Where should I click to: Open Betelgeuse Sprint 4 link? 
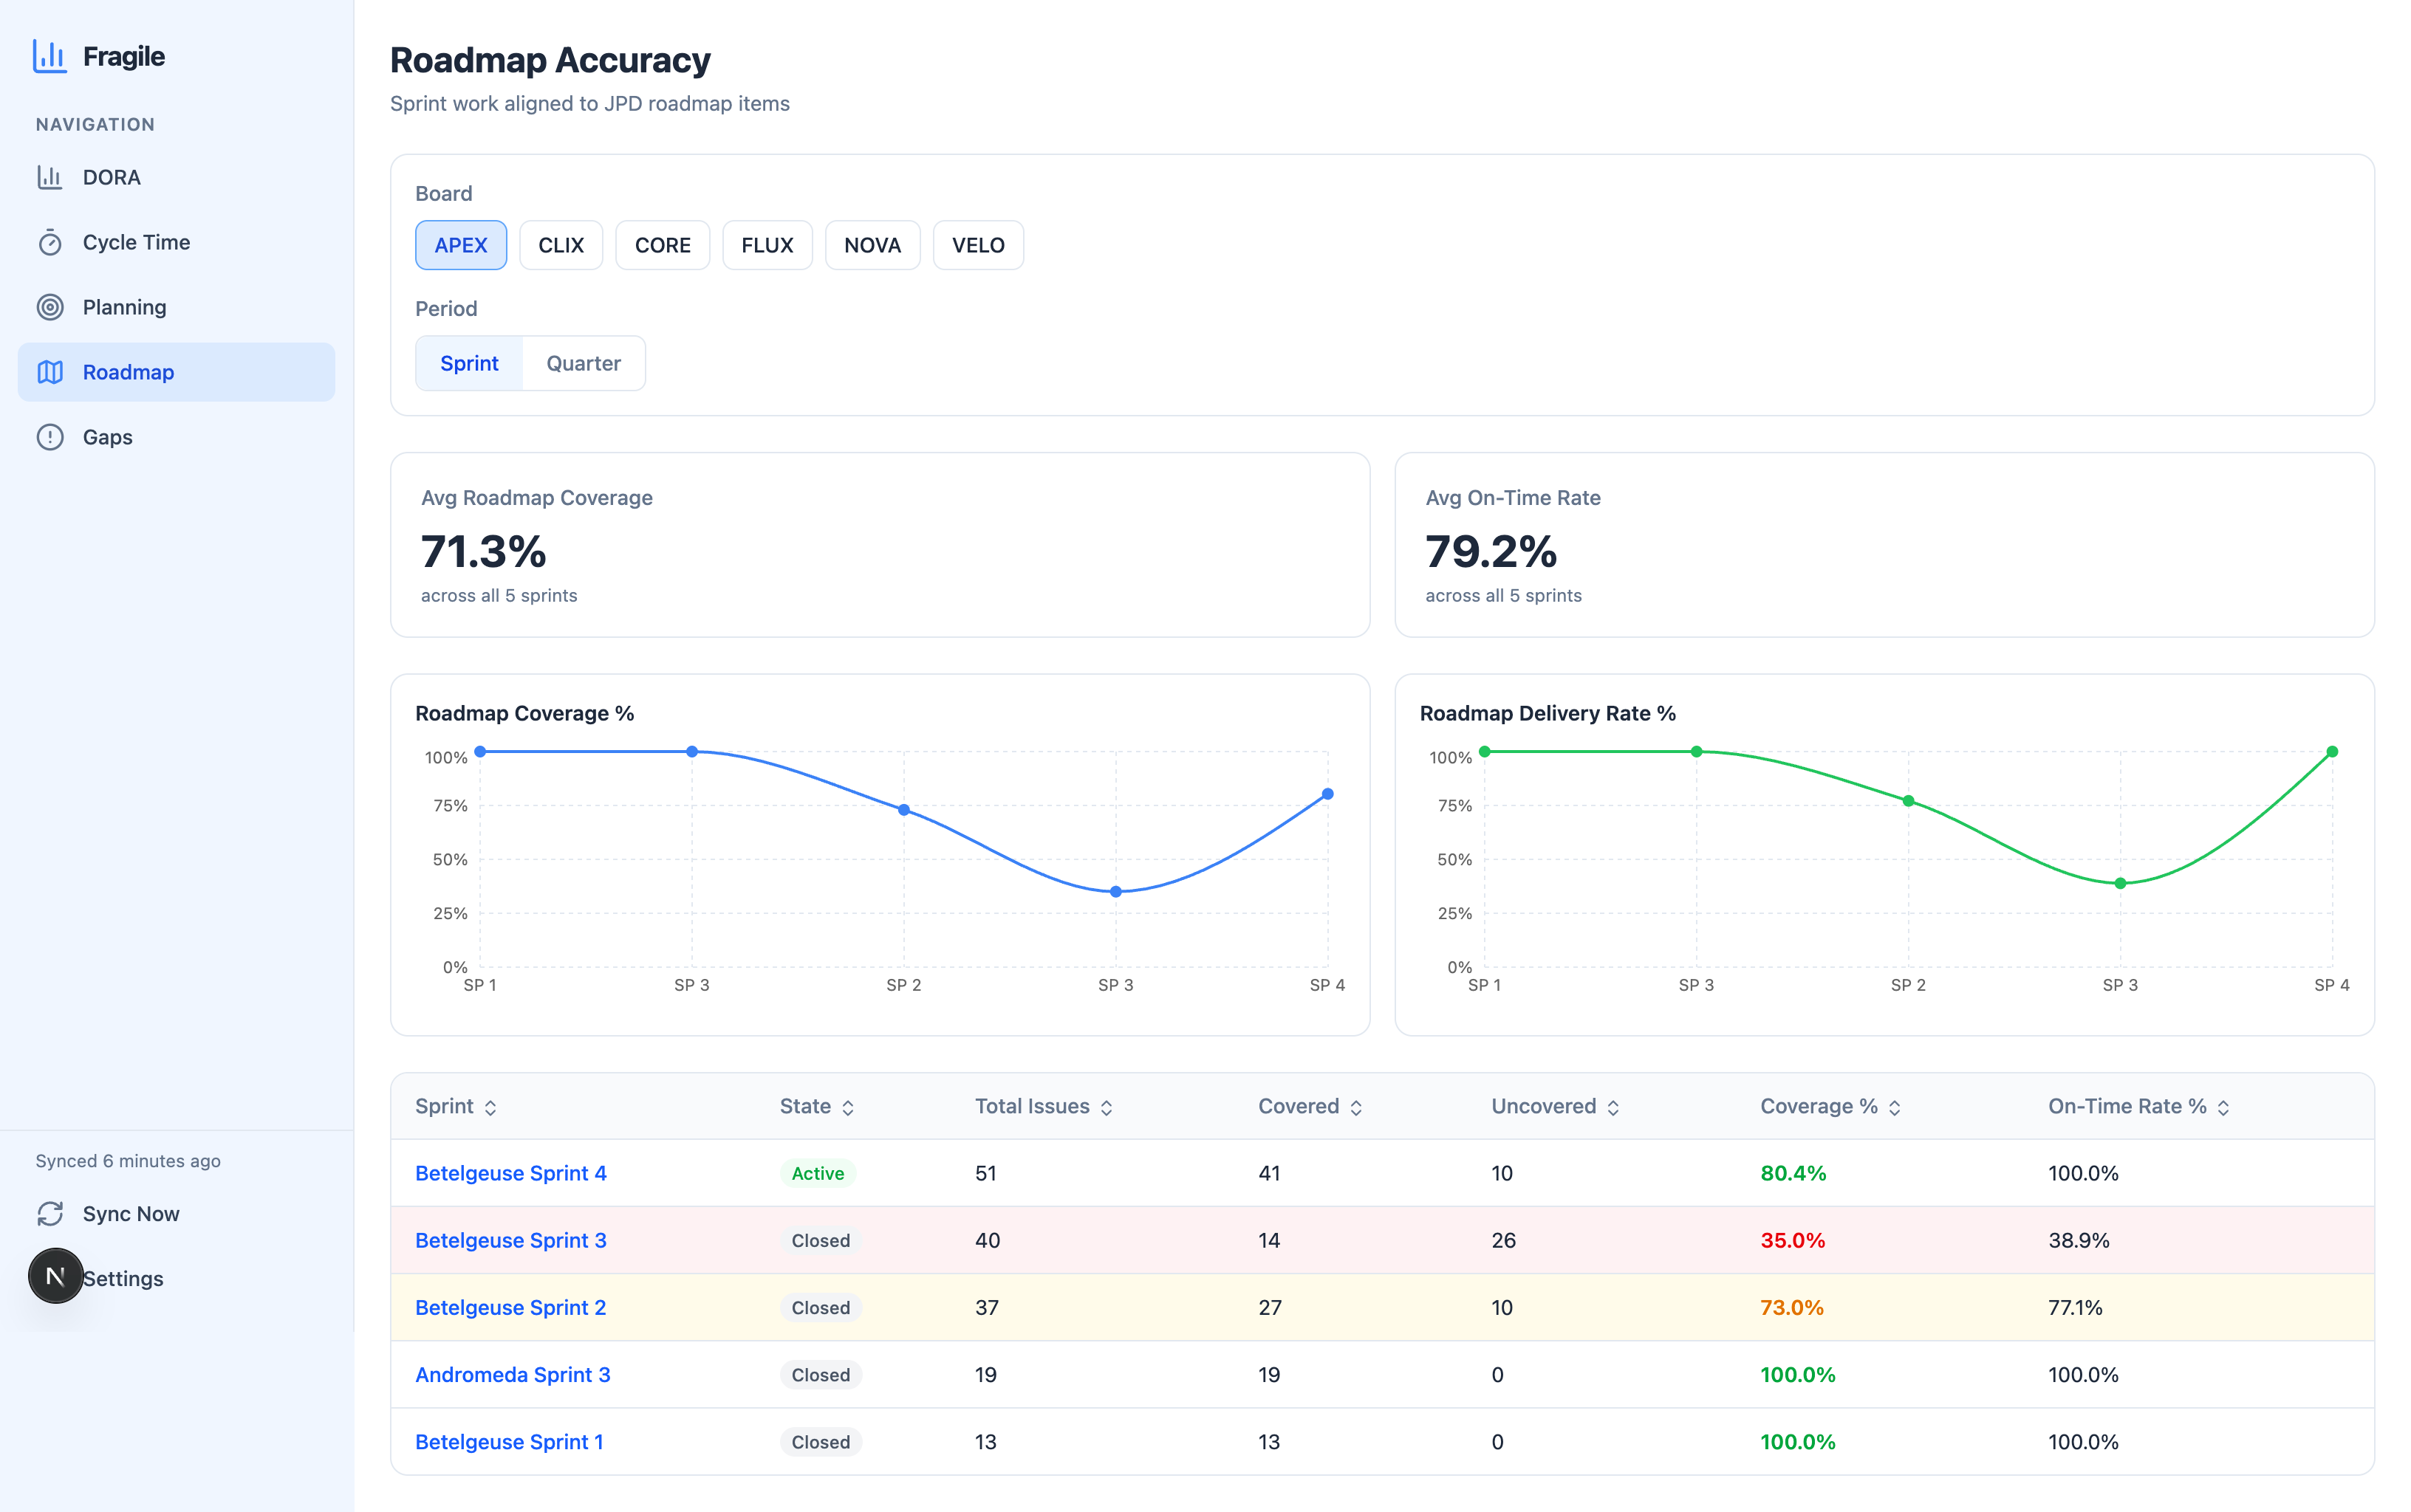click(x=510, y=1173)
